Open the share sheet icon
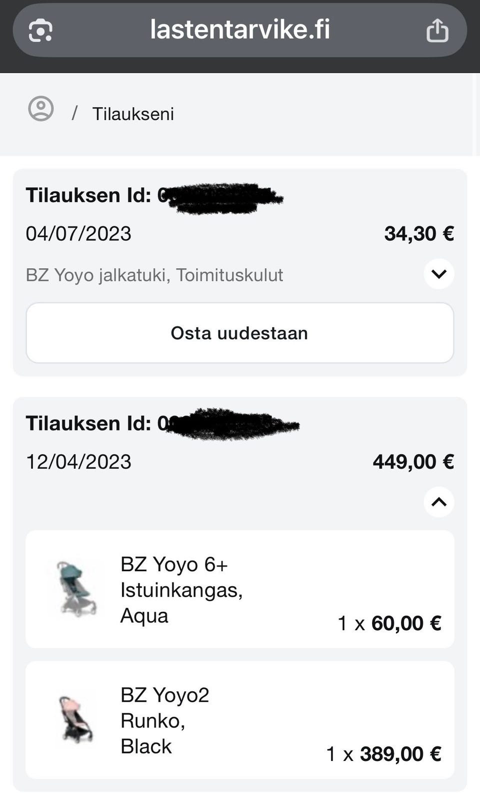480x799 pixels. click(437, 31)
